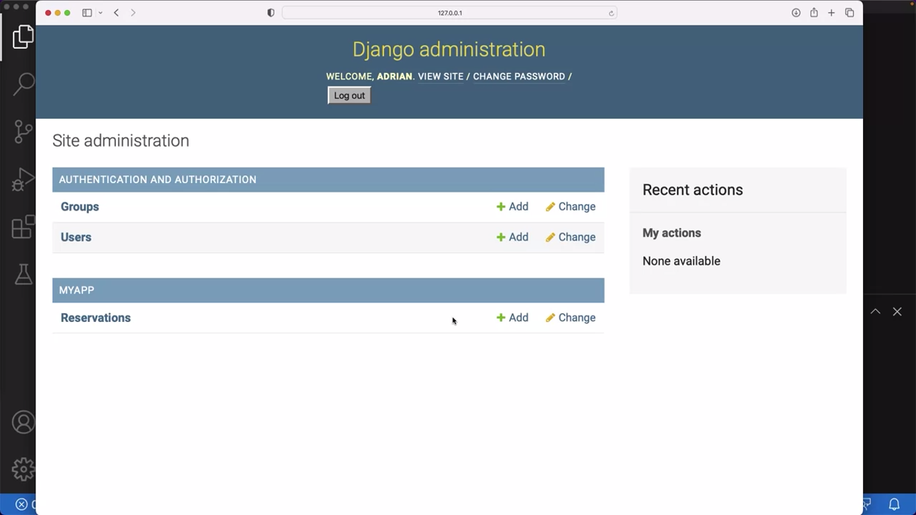Open the Testing flask icon
916x515 pixels.
(23, 274)
